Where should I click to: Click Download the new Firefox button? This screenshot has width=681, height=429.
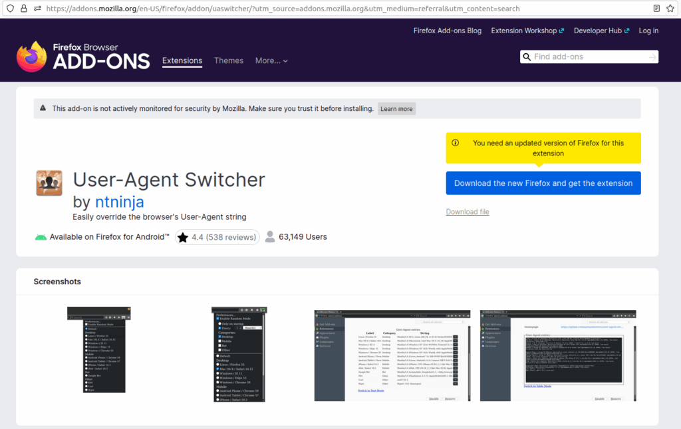pyautogui.click(x=543, y=183)
